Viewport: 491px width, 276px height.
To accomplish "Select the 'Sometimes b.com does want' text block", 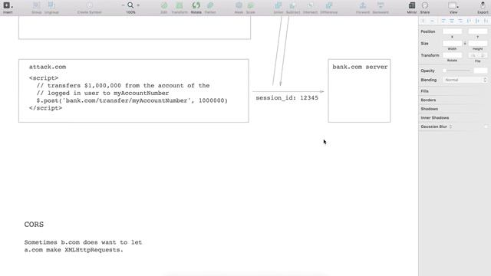I will coord(83,246).
